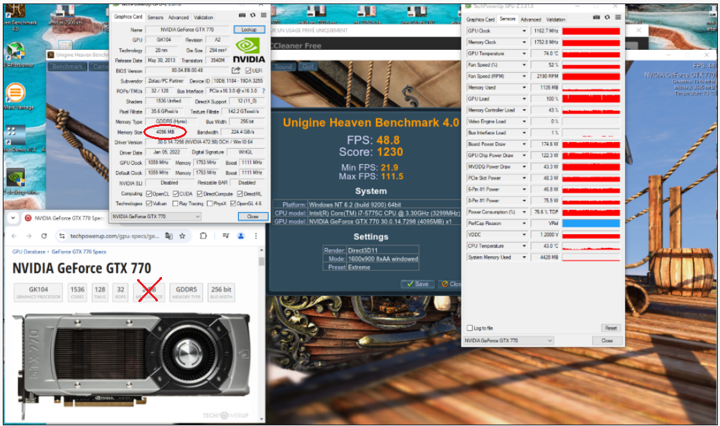This screenshot has width=720, height=426.
Task: Click Chrome back arrow
Action: tap(15, 236)
